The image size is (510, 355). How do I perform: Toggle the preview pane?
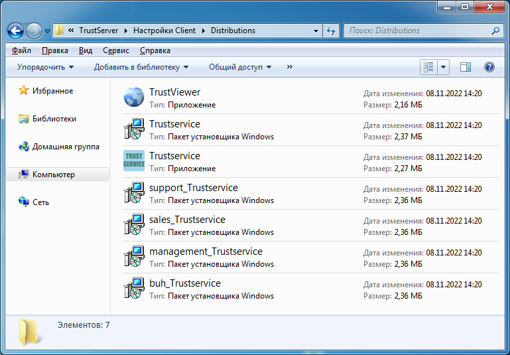[466, 67]
